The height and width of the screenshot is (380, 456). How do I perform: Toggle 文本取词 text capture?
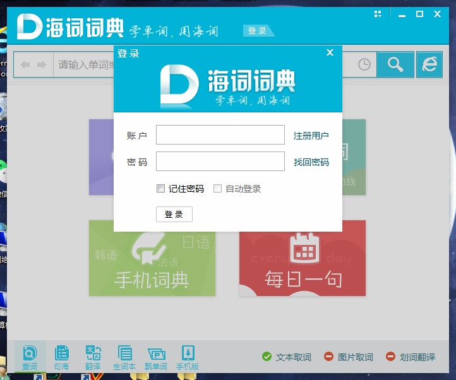(287, 357)
